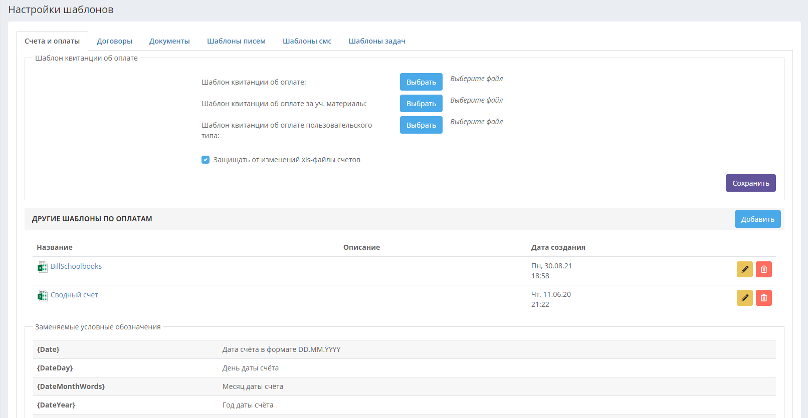Edit the BillSchoolbooks template with pencil icon
The image size is (808, 418).
coord(745,269)
